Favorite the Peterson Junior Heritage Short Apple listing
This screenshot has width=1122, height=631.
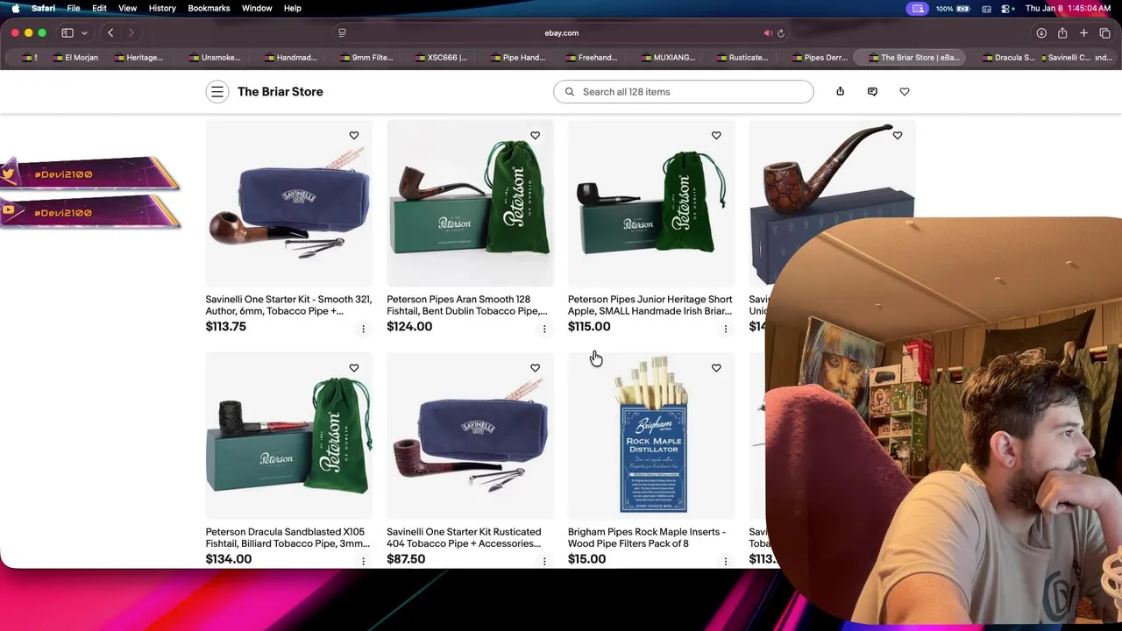pos(716,136)
